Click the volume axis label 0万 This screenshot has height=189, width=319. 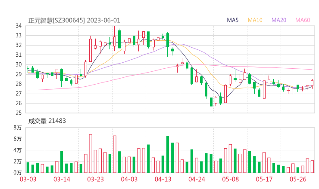click(18, 173)
